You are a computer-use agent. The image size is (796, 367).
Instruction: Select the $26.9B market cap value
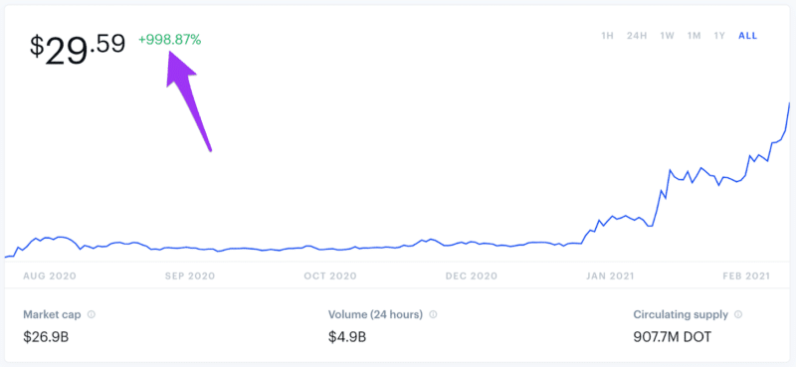[46, 336]
